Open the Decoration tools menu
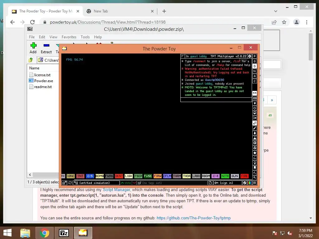This screenshot has width=319, height=239. 255,173
